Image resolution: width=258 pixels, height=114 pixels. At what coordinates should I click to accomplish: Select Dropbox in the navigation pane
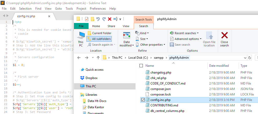tap(91, 78)
